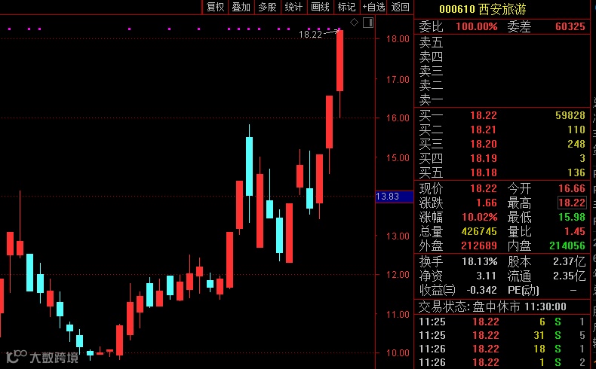Screen dimensions: 596x369
Task: Toggle the diamond icon above chart
Action: point(354,23)
